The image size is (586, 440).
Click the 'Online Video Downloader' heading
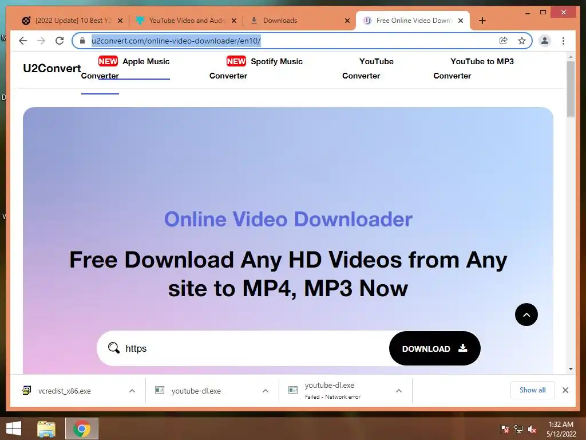pos(288,219)
